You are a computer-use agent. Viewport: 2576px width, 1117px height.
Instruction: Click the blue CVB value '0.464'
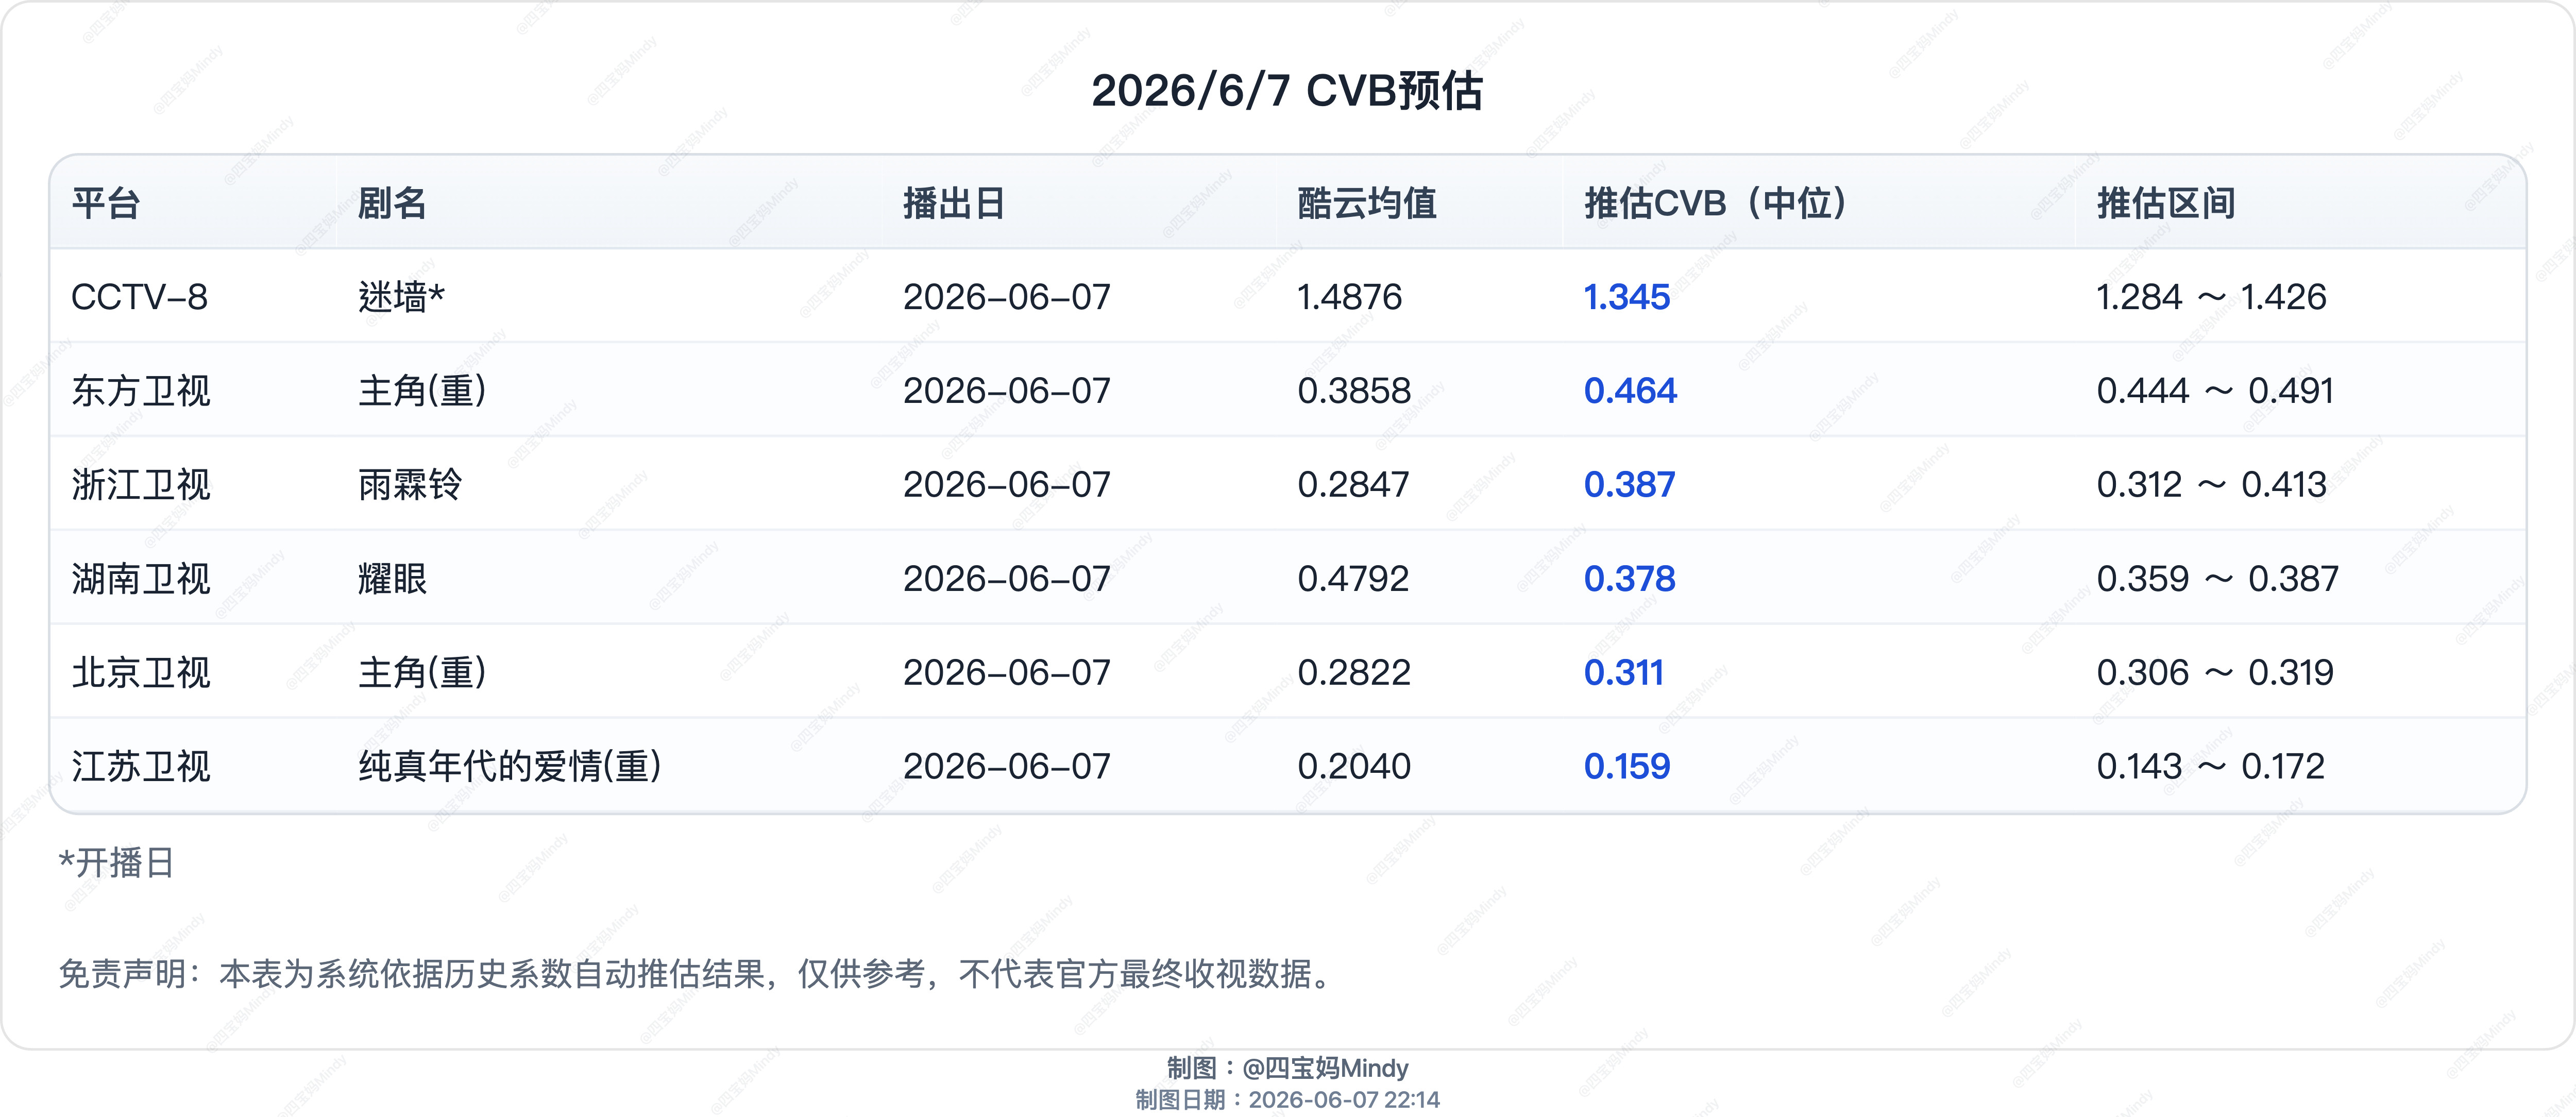pos(1630,391)
